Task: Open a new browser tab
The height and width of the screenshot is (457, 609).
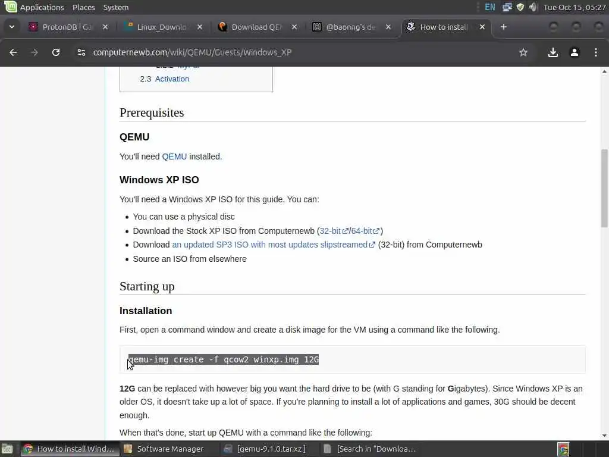Action: (x=503, y=27)
